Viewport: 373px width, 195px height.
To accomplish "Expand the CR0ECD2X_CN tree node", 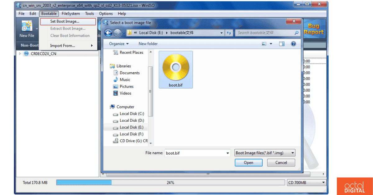I will (x=19, y=53).
